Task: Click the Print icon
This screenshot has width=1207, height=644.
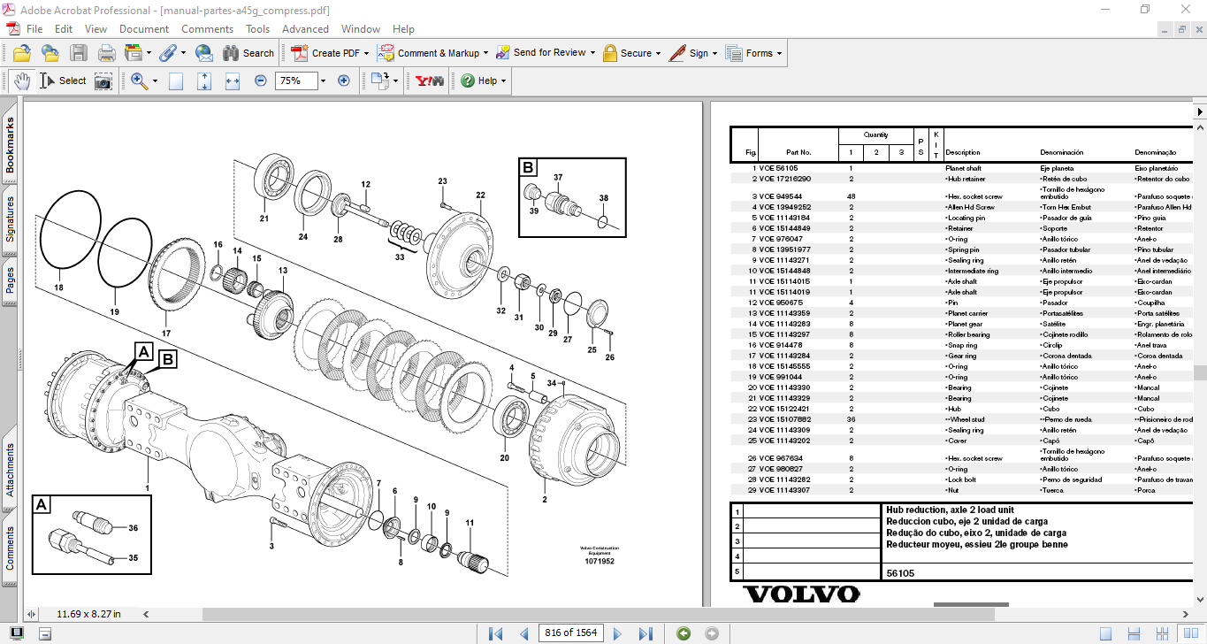Action: tap(106, 53)
